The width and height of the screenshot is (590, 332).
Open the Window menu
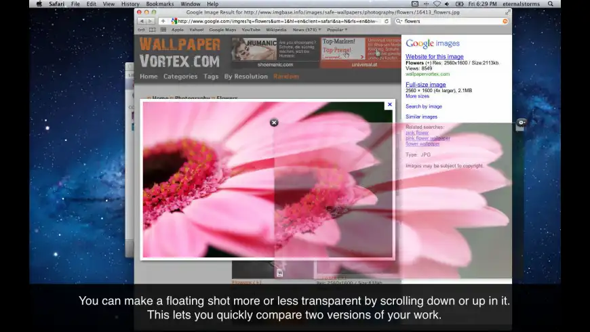click(x=191, y=4)
